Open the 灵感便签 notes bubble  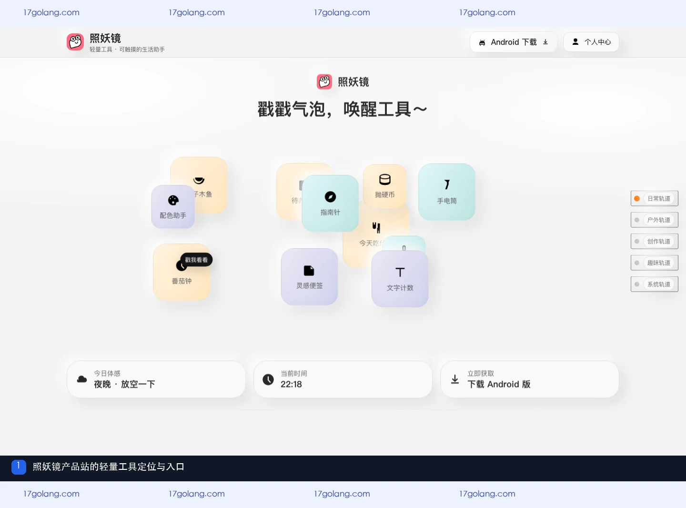(309, 277)
